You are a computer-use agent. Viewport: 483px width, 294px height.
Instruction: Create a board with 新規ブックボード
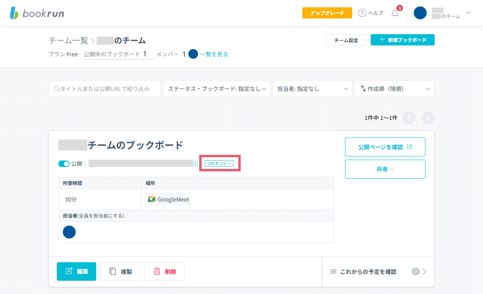point(402,40)
